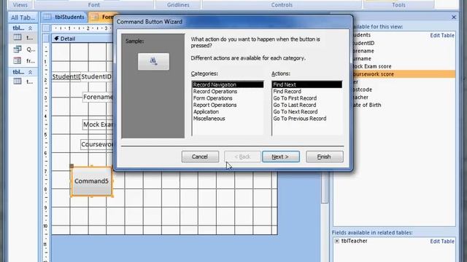
Task: Open the tblStudents tab
Action: (65, 17)
